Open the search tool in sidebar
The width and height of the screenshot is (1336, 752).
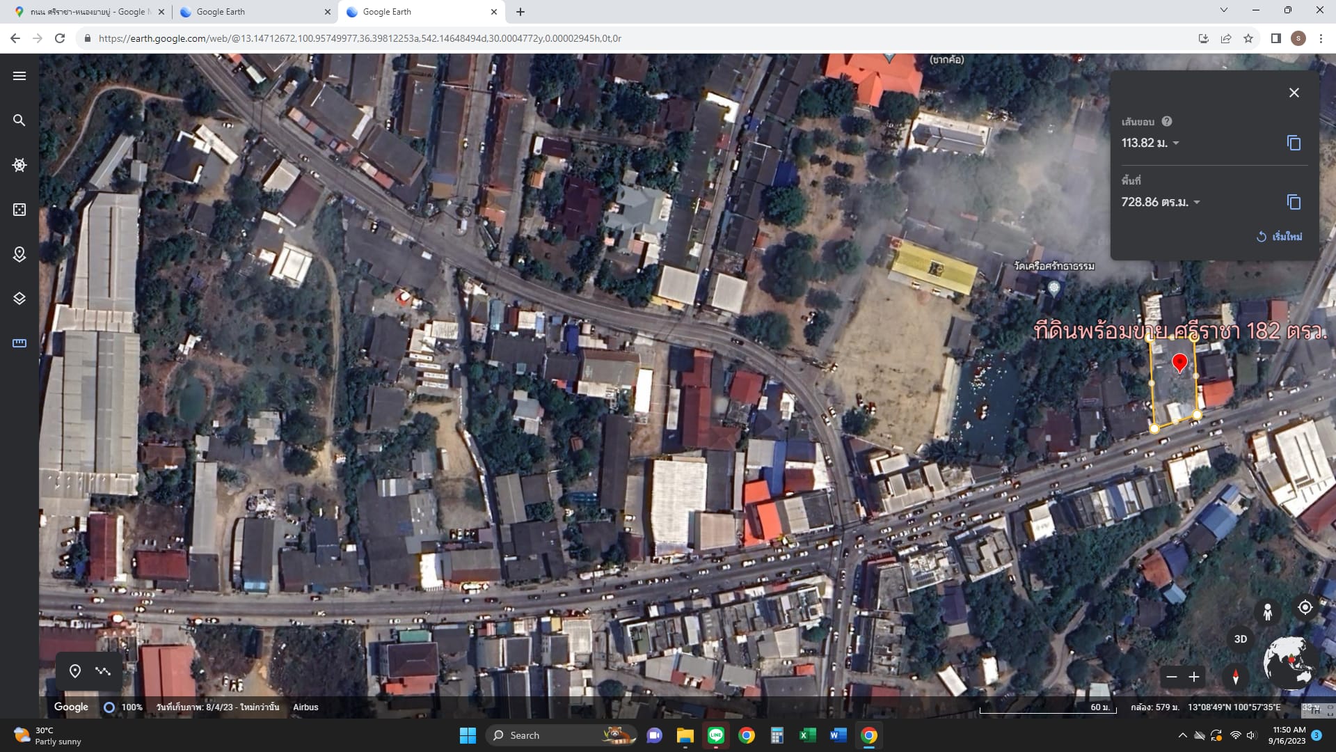19,120
